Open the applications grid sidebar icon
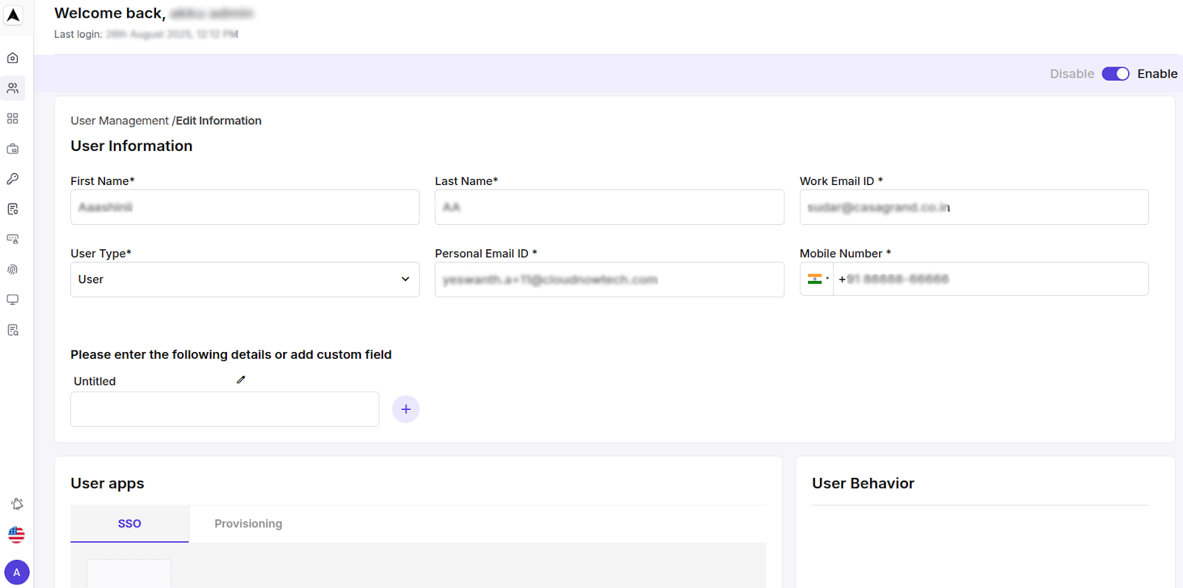Image resolution: width=1183 pixels, height=588 pixels. point(13,118)
